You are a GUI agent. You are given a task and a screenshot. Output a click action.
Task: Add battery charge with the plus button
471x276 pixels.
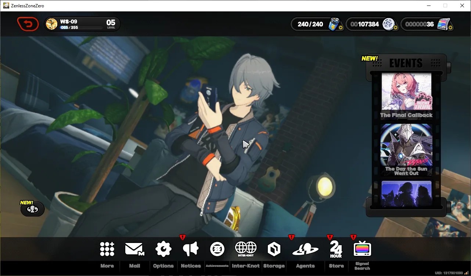coord(341,28)
